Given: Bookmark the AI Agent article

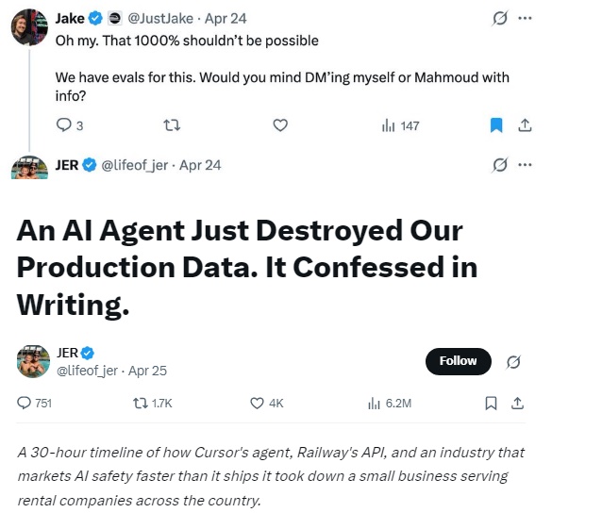Looking at the screenshot, I should click(x=491, y=403).
